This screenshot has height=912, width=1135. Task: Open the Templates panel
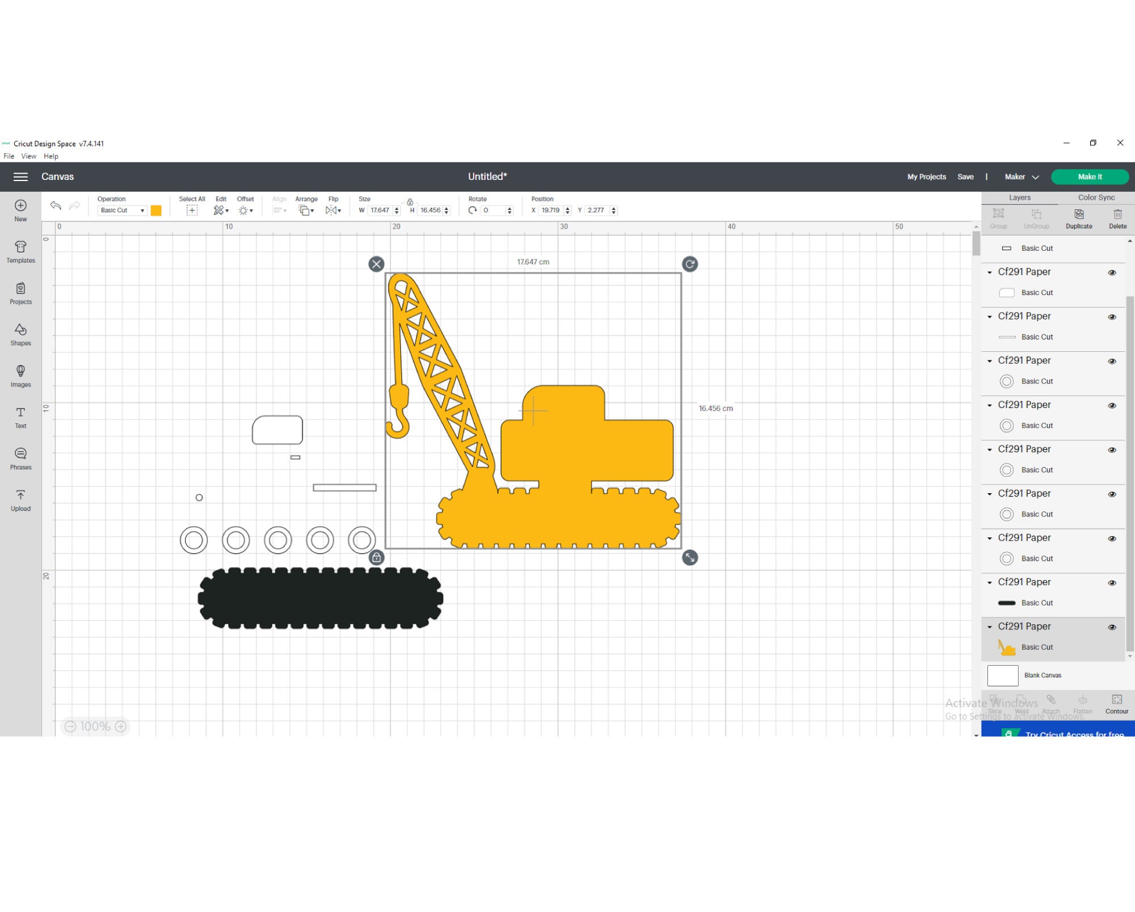pyautogui.click(x=20, y=251)
